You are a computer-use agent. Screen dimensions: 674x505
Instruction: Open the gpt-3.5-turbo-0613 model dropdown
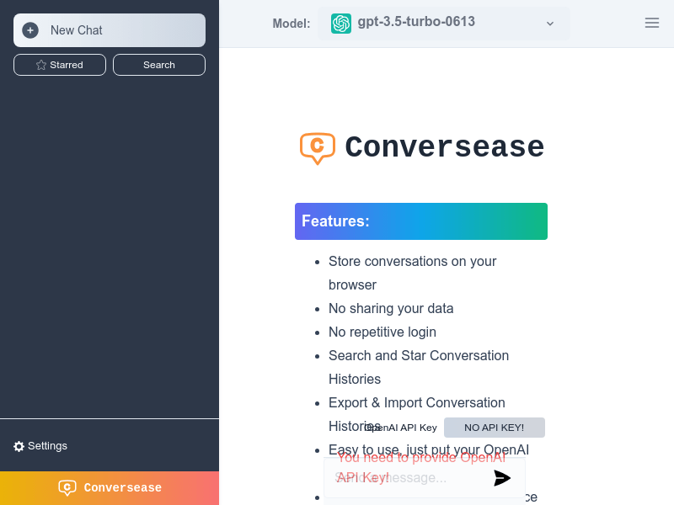click(444, 24)
